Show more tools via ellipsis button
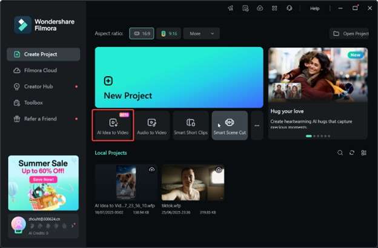This screenshot has height=248, width=378. click(257, 125)
